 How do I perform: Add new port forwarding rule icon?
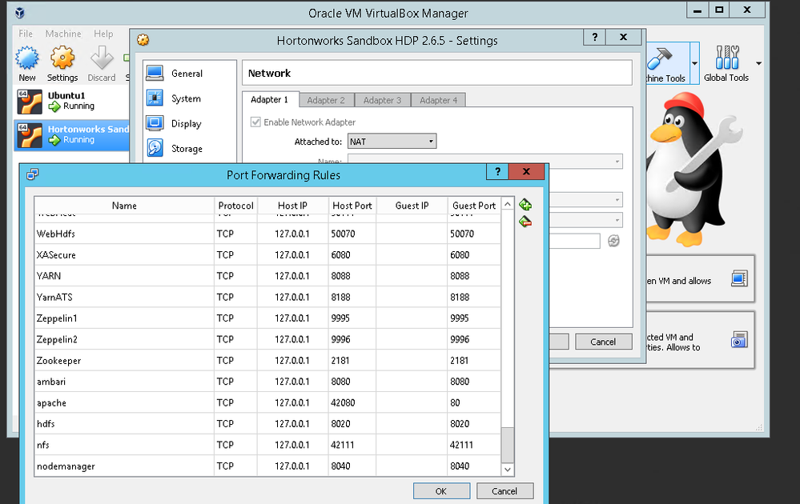(x=525, y=206)
